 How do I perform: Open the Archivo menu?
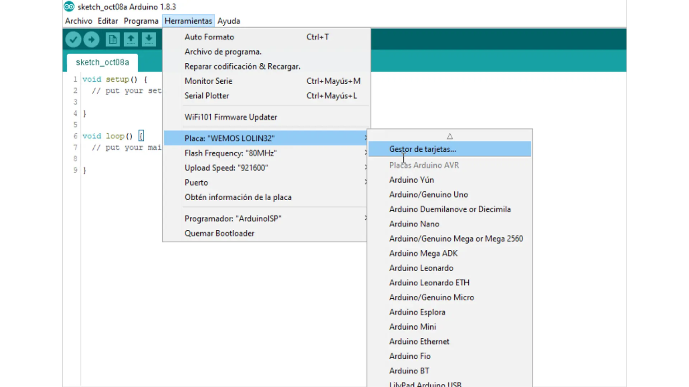tap(79, 21)
